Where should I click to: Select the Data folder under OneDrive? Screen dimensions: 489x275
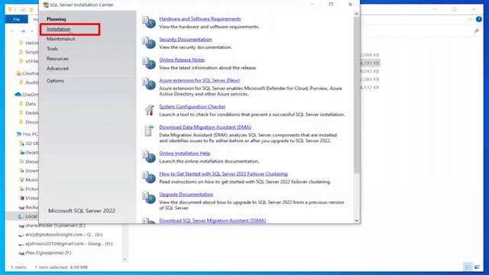[x=28, y=104]
